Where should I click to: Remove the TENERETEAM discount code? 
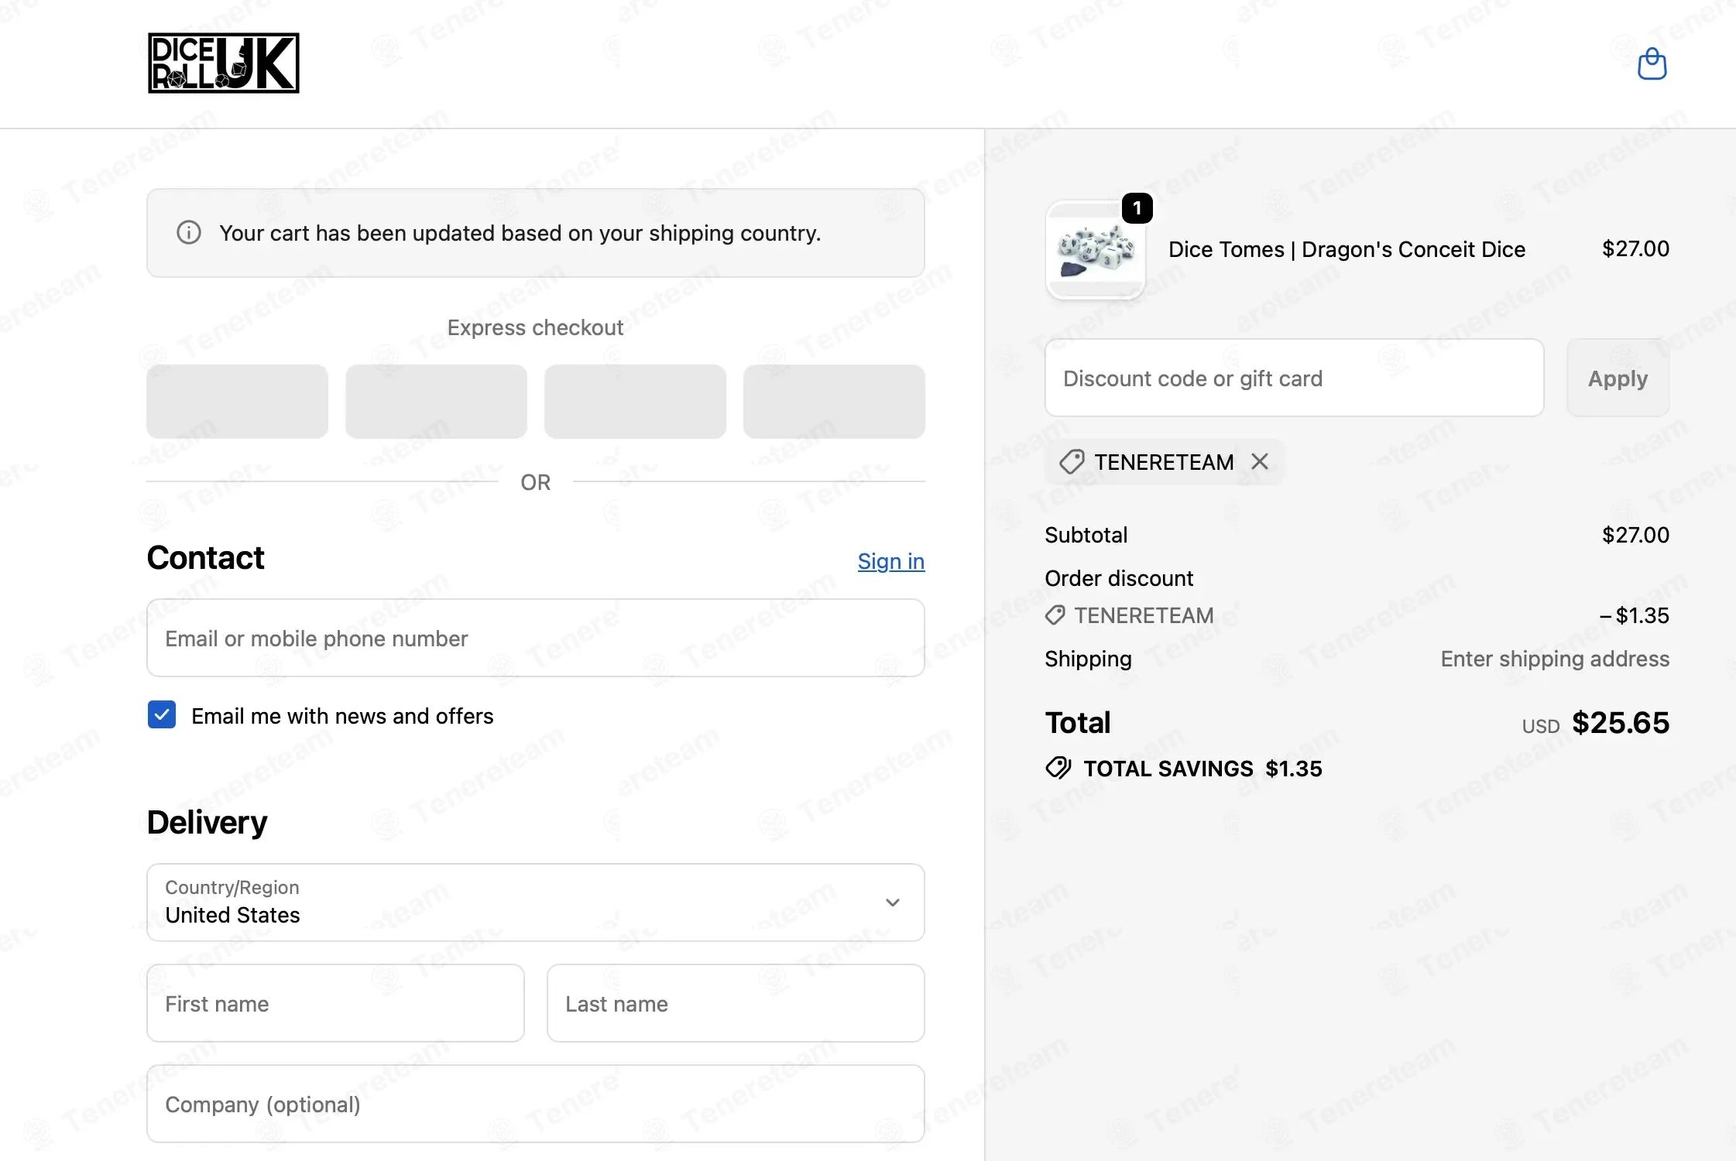(1260, 461)
